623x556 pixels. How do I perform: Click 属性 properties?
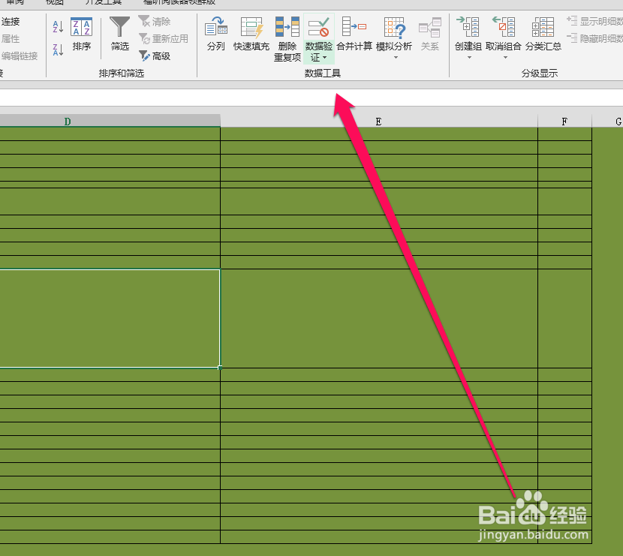point(11,38)
